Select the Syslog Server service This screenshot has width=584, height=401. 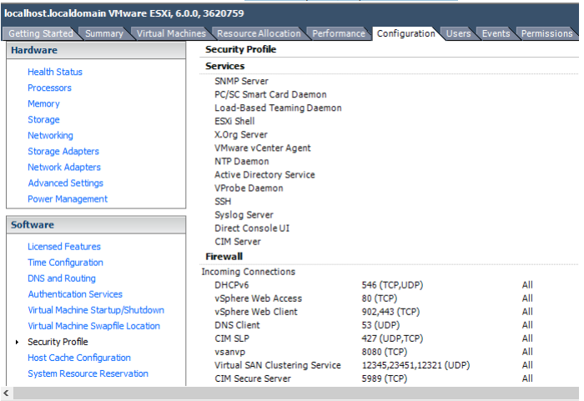point(244,215)
